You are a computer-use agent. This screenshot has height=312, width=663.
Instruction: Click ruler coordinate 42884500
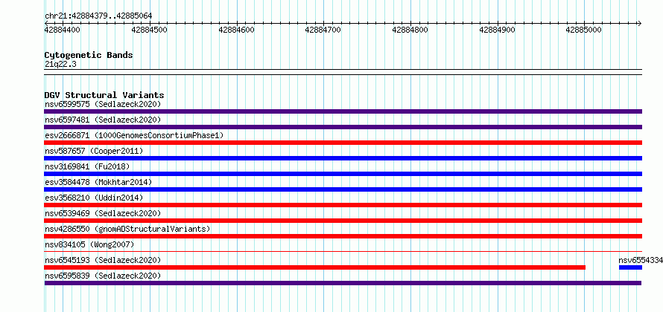(150, 30)
